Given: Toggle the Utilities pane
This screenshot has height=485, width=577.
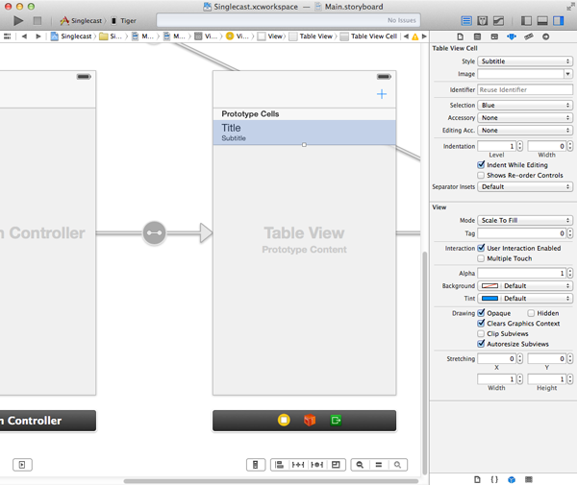Looking at the screenshot, I should pos(559,21).
